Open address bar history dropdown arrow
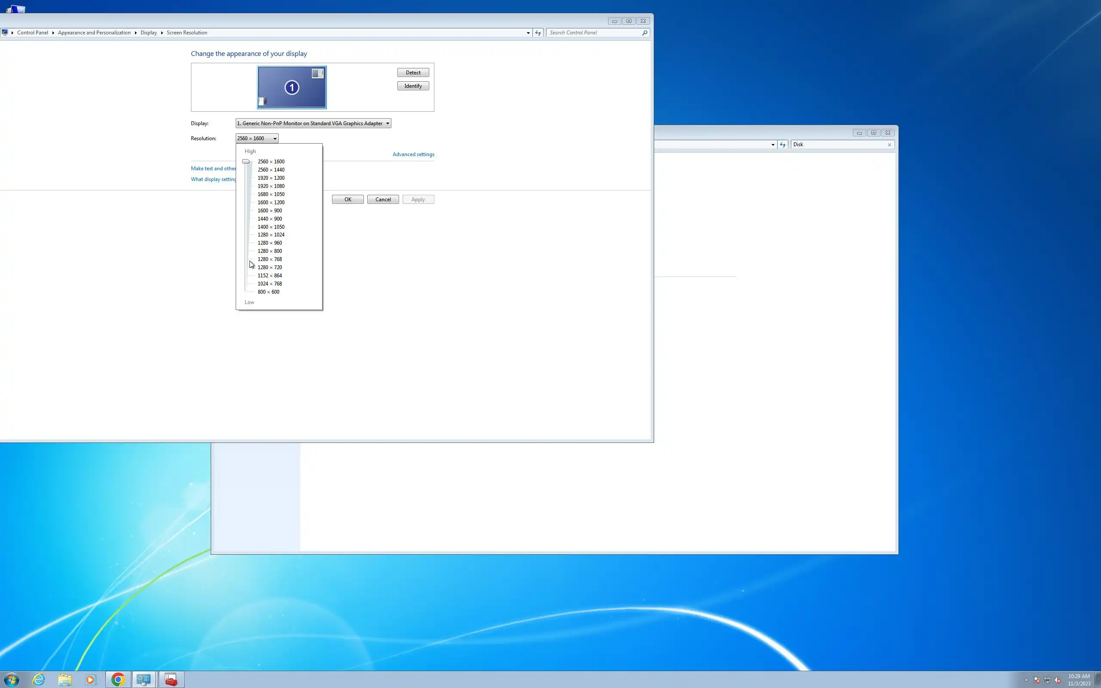This screenshot has width=1101, height=688. (528, 33)
